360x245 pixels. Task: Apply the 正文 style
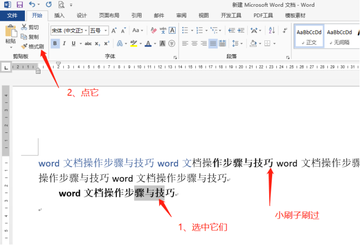309,36
